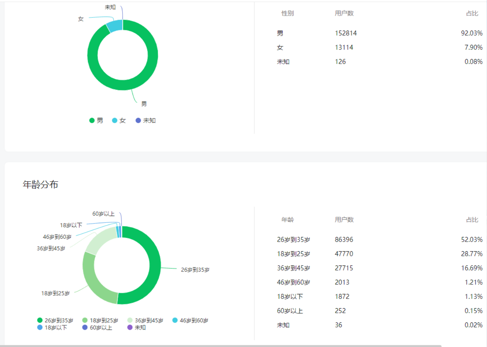Click the 18岁到25岁 callout label beside donut
The width and height of the screenshot is (487, 347).
coord(56,293)
